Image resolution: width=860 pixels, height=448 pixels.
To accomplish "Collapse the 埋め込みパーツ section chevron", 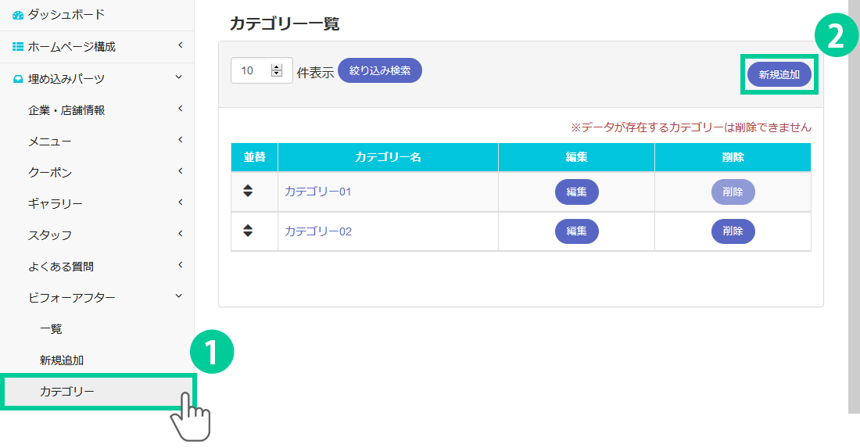I will coord(179,77).
